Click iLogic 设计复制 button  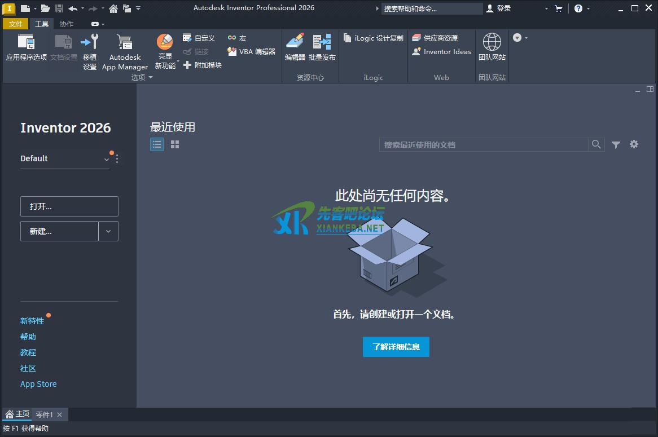click(x=373, y=38)
